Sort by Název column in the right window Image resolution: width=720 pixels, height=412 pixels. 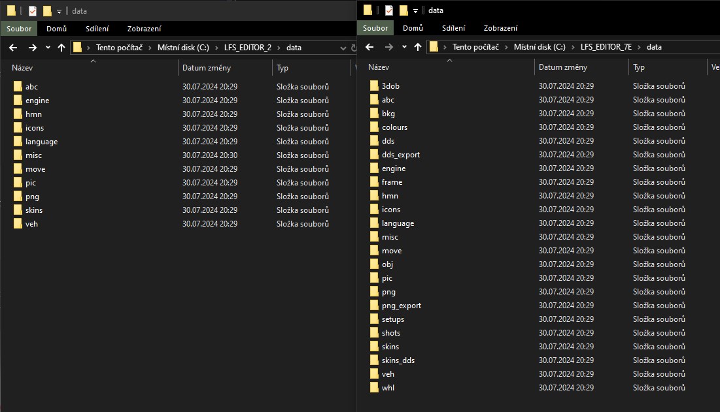[x=379, y=67]
